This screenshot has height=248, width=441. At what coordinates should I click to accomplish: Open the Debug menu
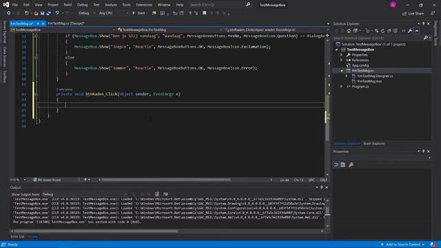(x=83, y=5)
